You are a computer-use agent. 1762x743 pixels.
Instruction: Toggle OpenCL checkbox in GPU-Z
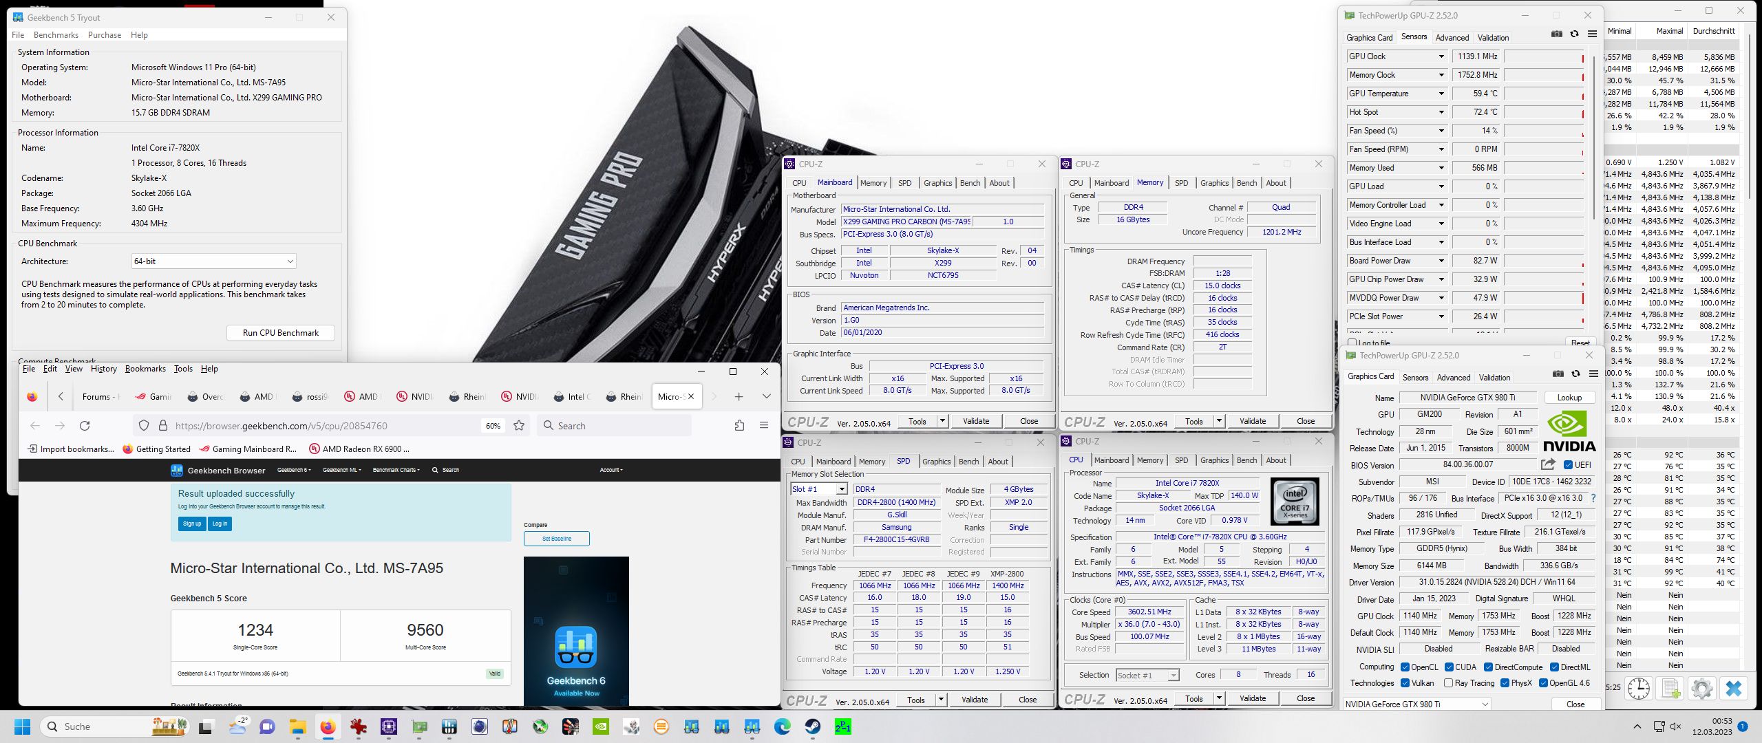(x=1405, y=667)
